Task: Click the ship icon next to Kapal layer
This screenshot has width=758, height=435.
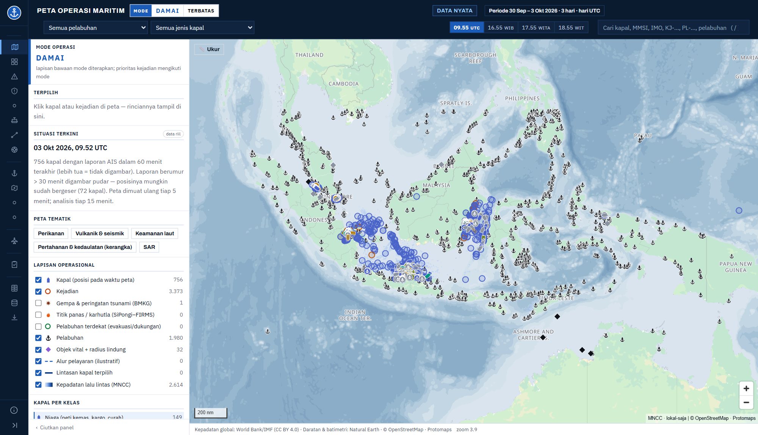Action: (48, 280)
